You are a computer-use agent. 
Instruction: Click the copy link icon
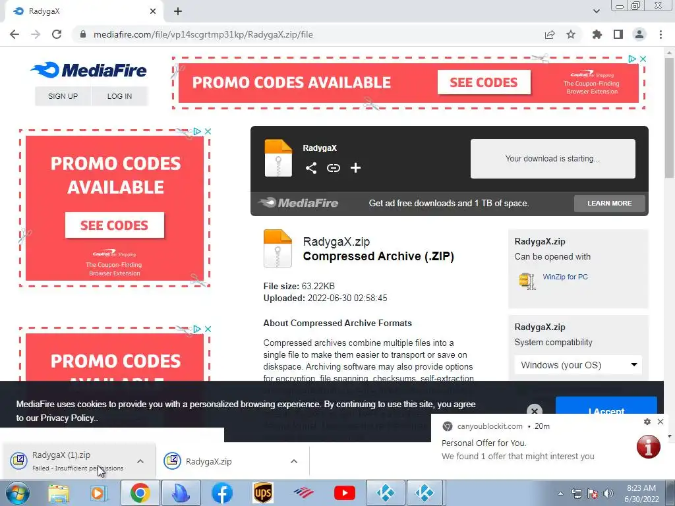[333, 168]
